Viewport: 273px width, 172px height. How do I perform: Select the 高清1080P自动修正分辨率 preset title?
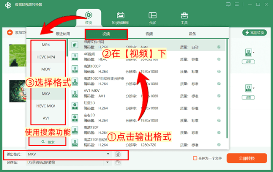tap(104, 79)
